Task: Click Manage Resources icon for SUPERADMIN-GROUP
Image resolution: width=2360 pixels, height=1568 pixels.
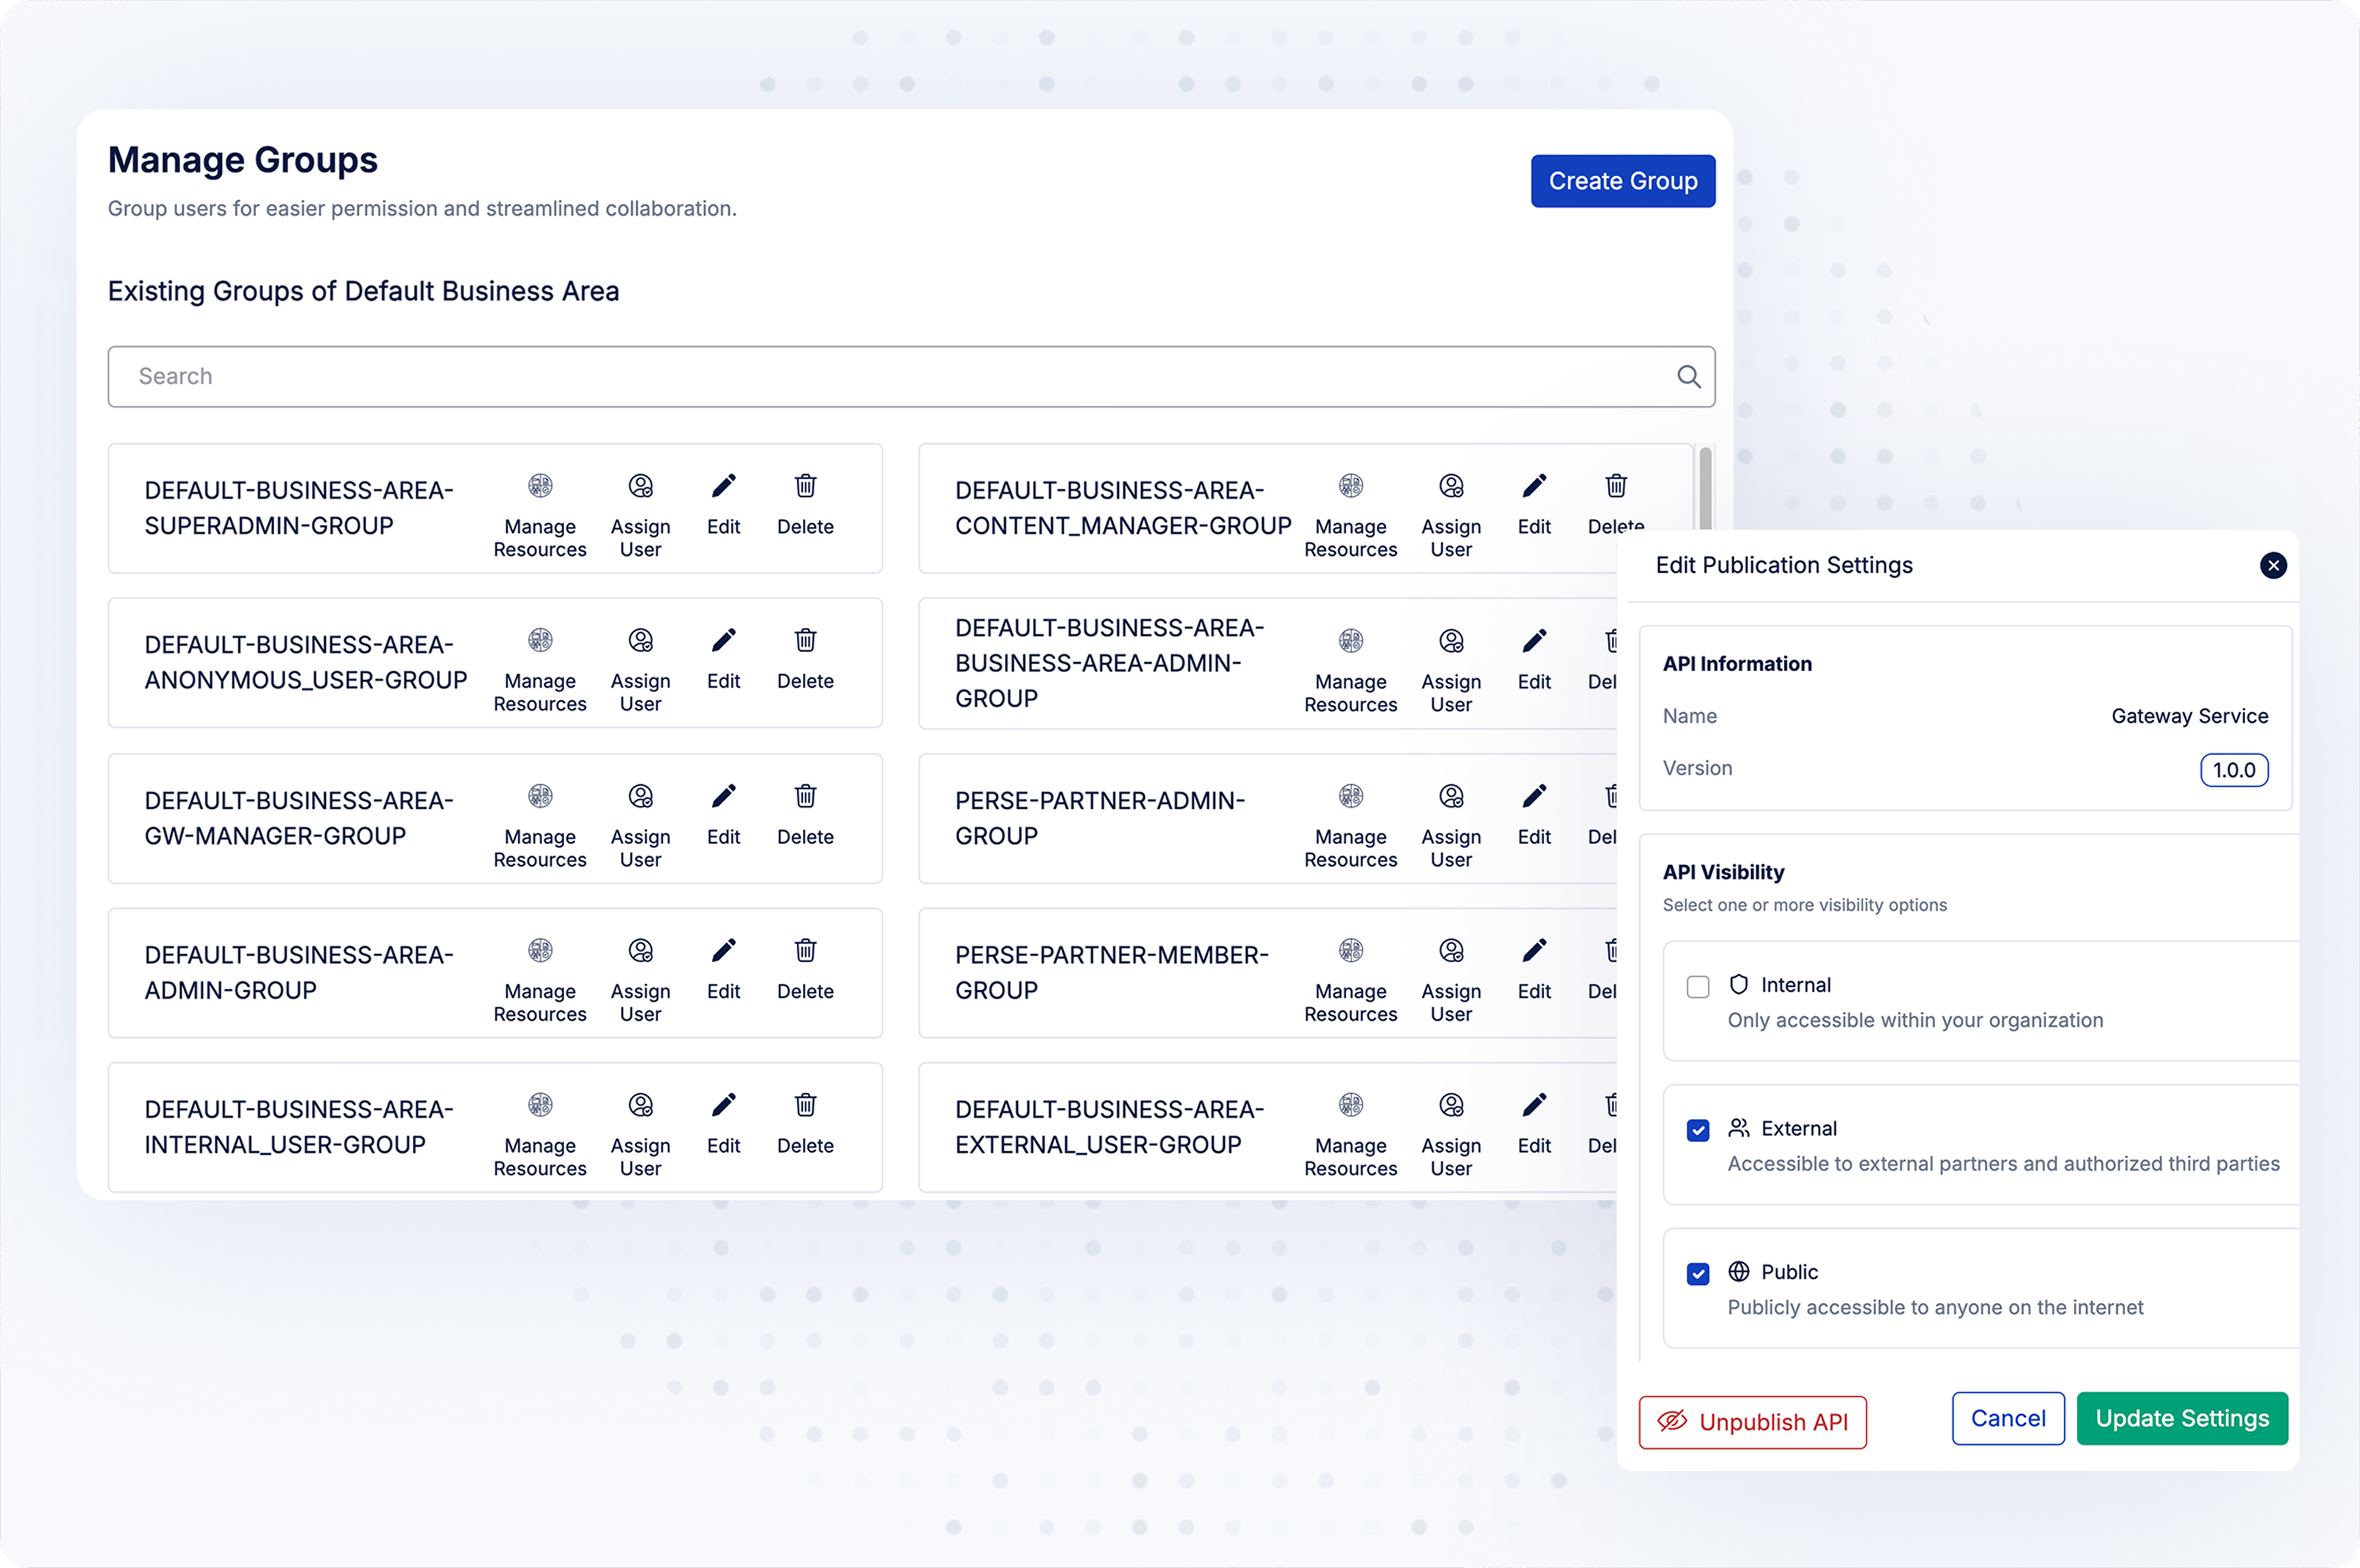Action: (540, 487)
